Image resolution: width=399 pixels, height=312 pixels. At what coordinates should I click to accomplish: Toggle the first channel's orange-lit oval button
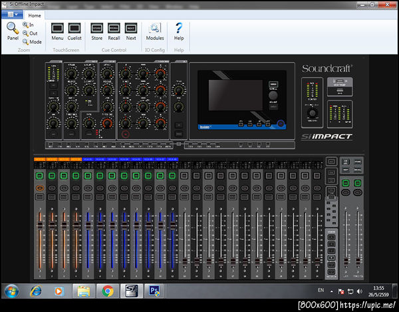click(x=39, y=188)
